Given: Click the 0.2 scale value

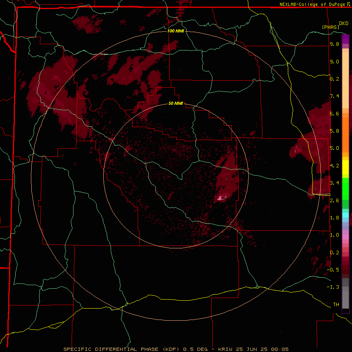Looking at the screenshot, I should [334, 253].
